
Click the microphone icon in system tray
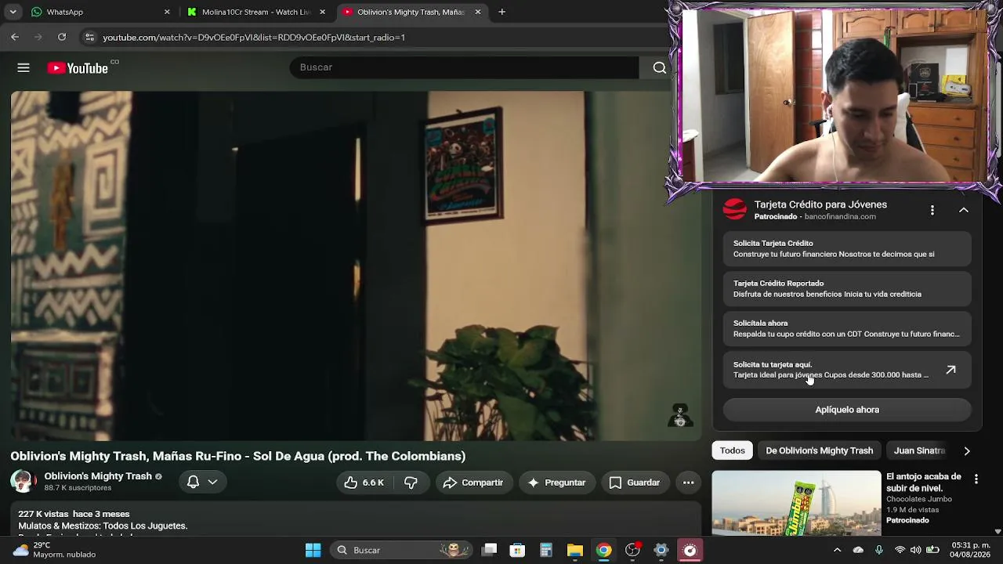tap(878, 550)
